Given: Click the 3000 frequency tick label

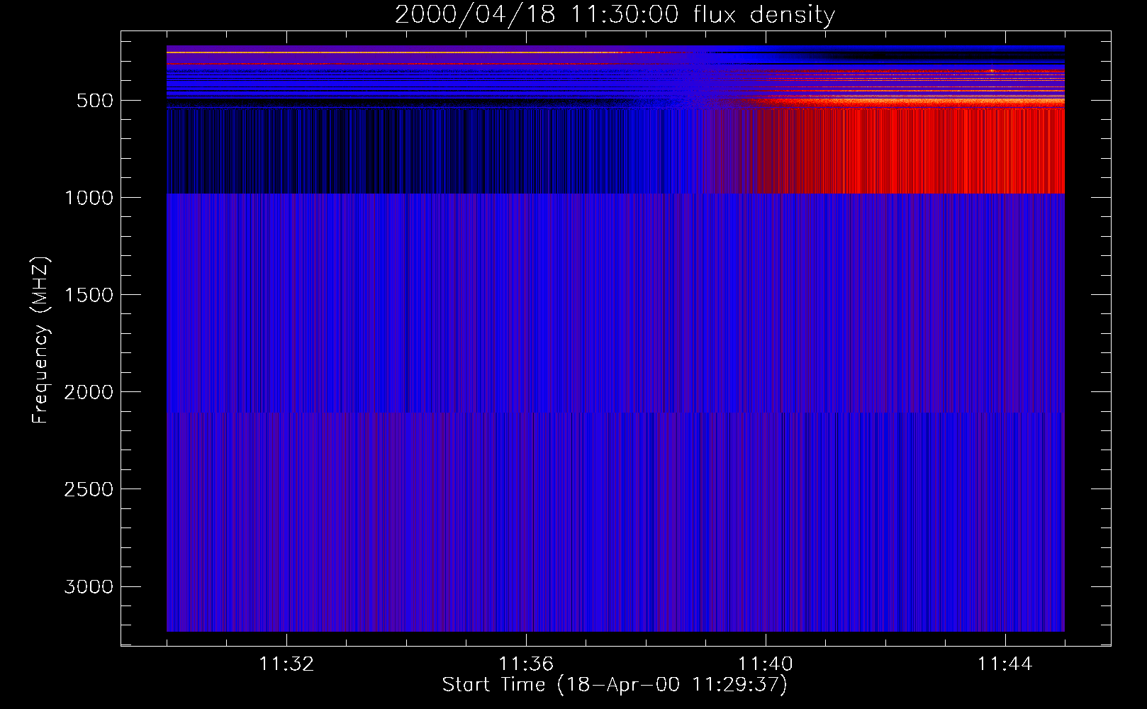Looking at the screenshot, I should [x=89, y=586].
